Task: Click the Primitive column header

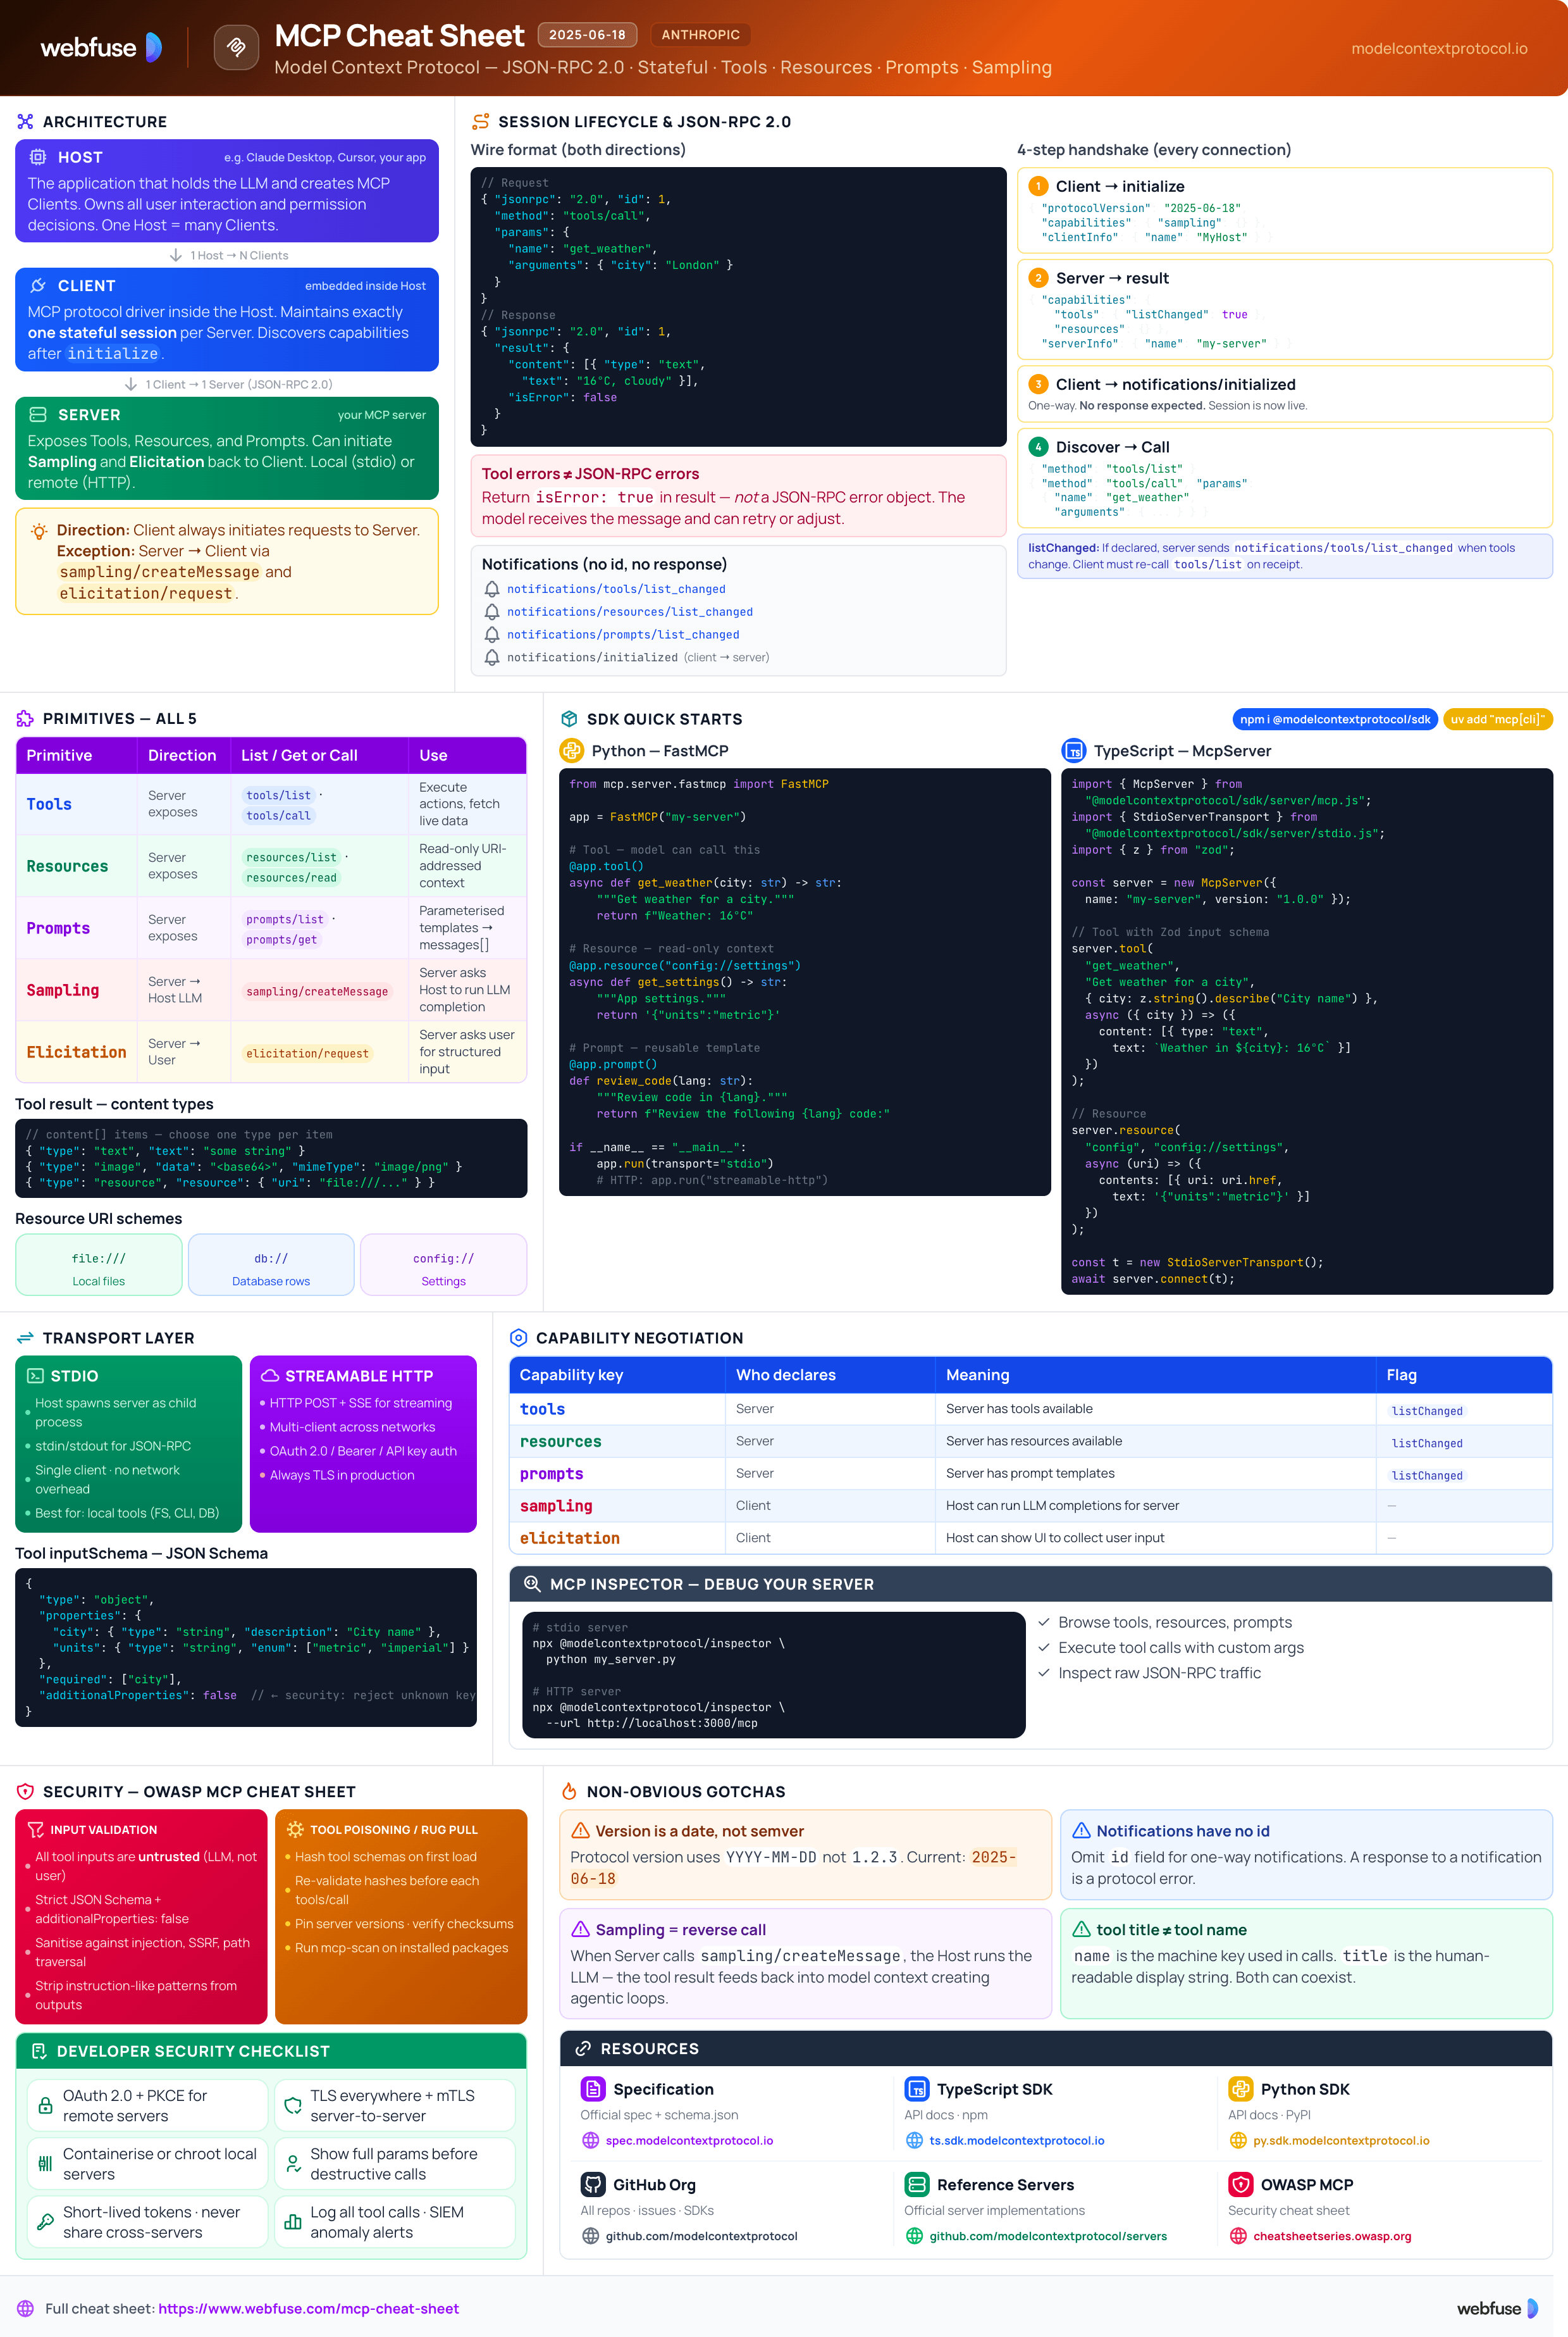Action: click(x=59, y=756)
